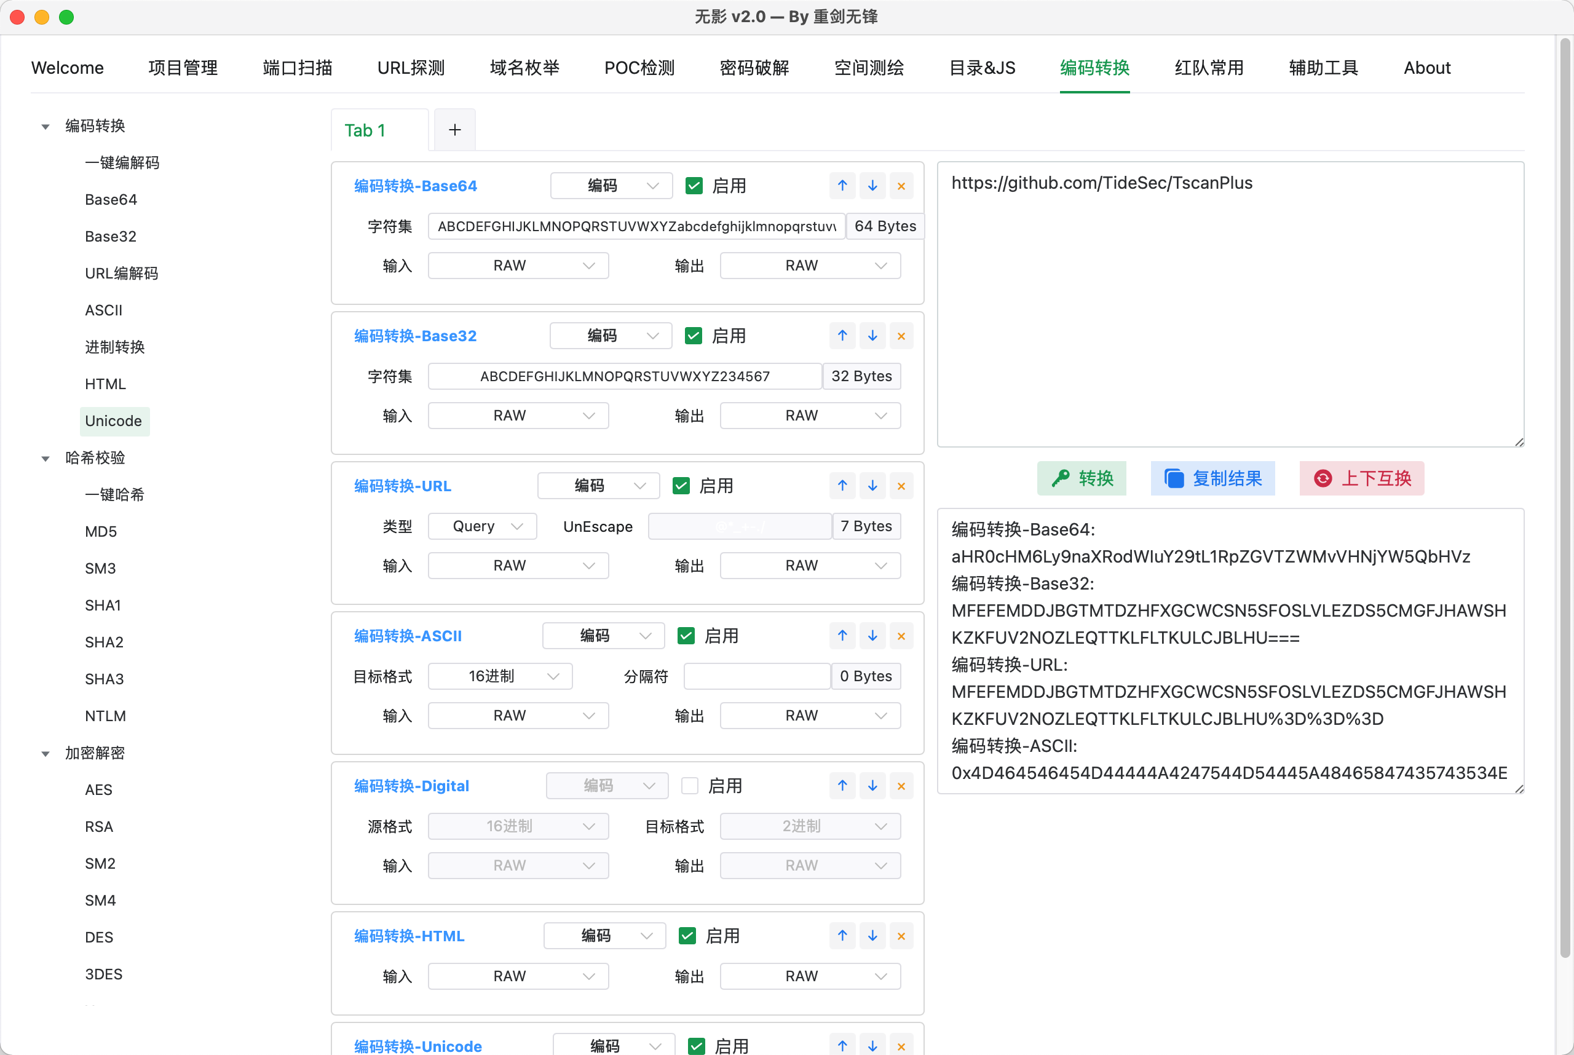The image size is (1574, 1055).
Task: Open the URL 类型 Query dropdown
Action: [482, 526]
